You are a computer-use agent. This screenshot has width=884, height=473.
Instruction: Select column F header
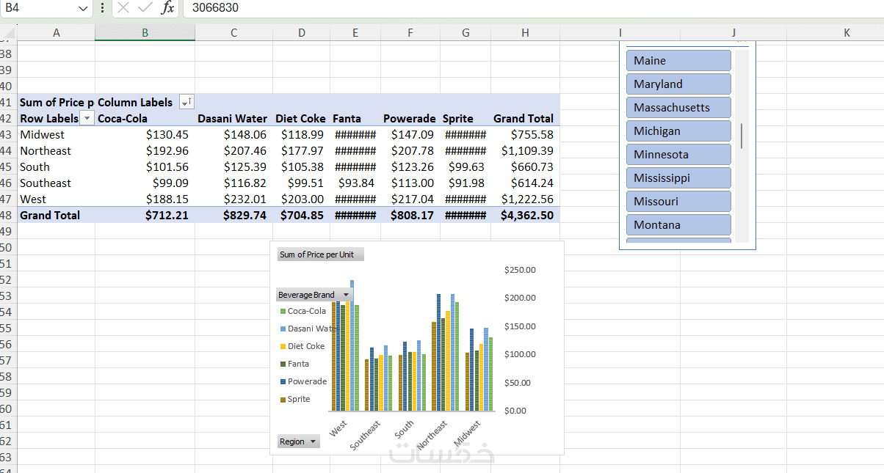click(x=410, y=33)
